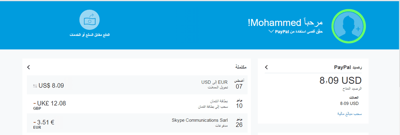
Task: Click the profile avatar photo
Action: point(348,26)
